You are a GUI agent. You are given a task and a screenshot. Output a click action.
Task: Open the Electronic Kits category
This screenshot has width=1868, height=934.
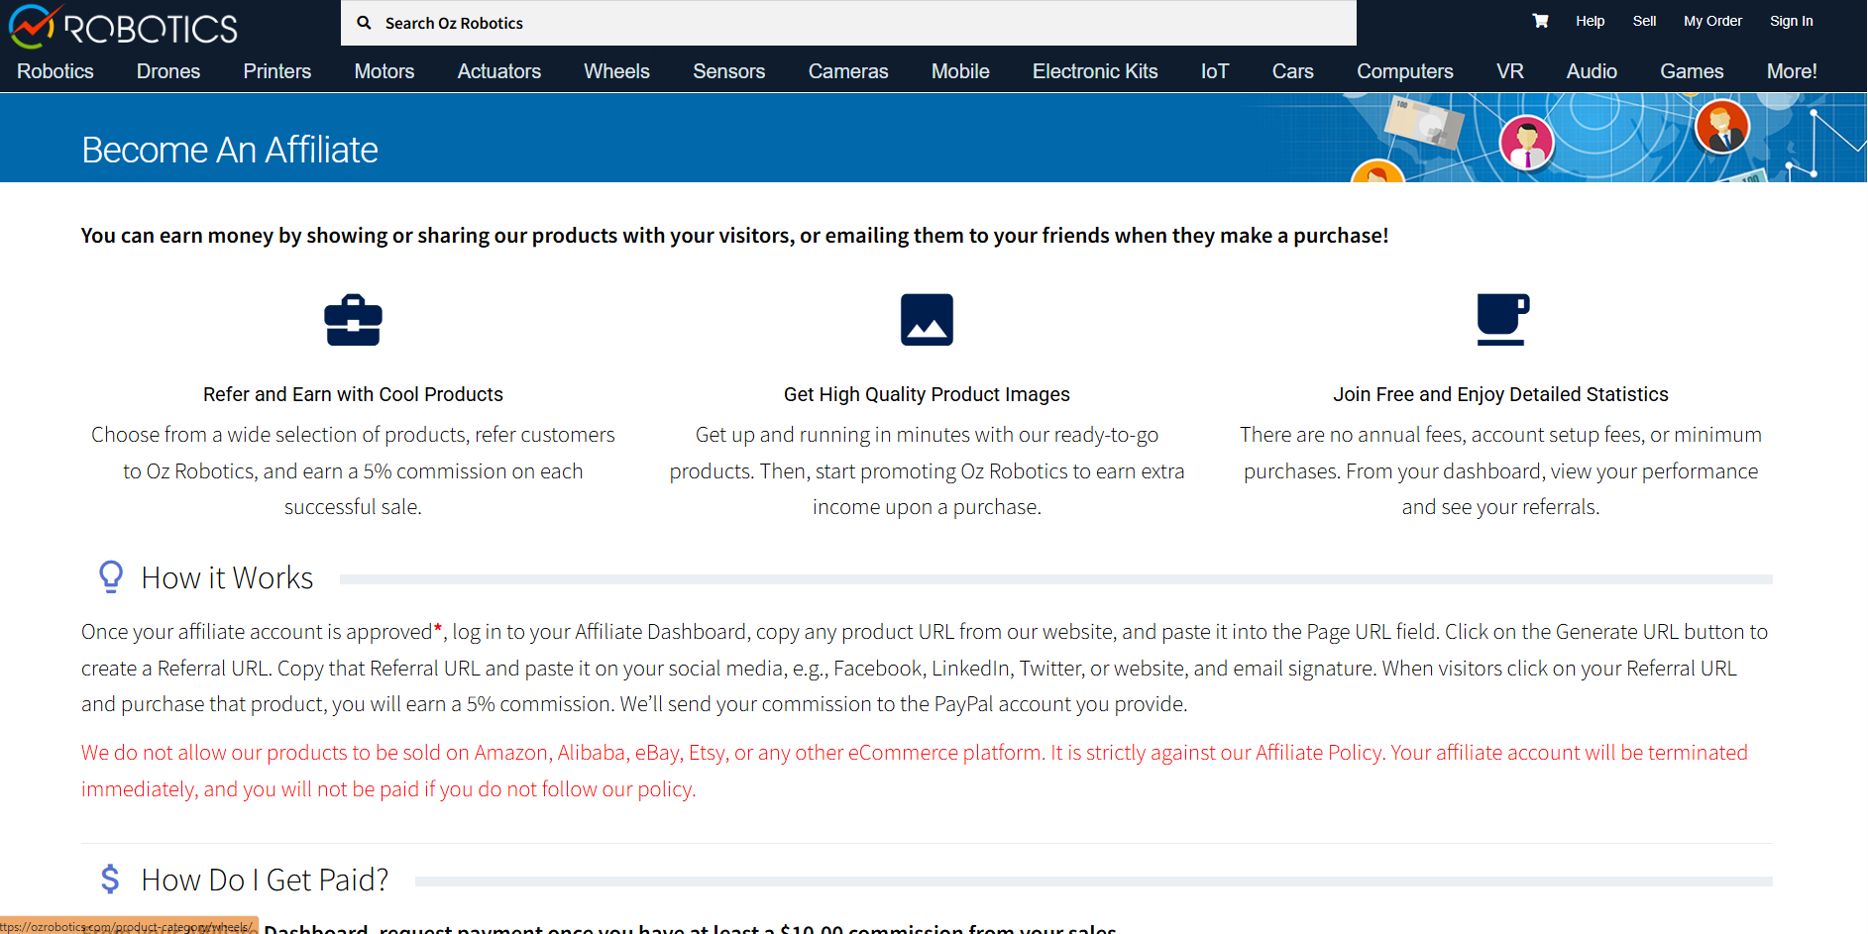1094,71
